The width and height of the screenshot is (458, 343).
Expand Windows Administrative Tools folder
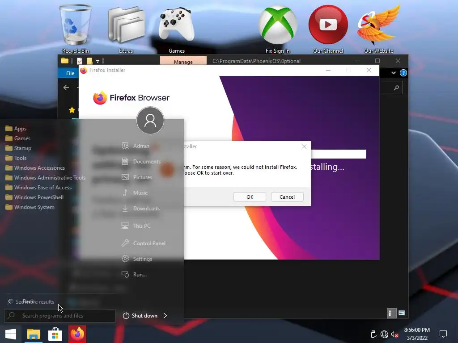46,178
